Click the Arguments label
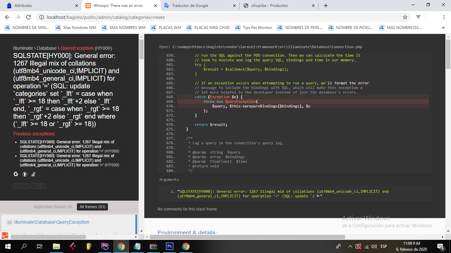Viewport: 451px width, 253px height. coord(169,180)
